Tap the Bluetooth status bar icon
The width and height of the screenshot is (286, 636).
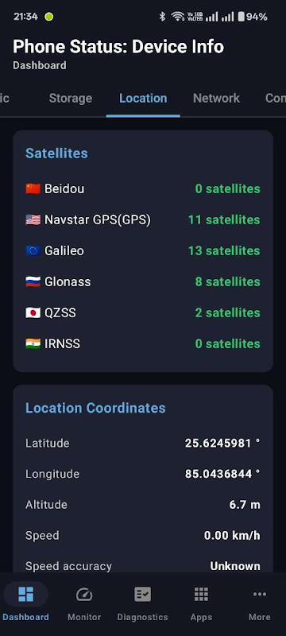[x=162, y=17]
